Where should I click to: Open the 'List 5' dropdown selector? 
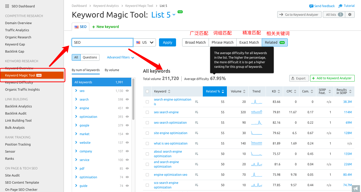click(x=174, y=15)
